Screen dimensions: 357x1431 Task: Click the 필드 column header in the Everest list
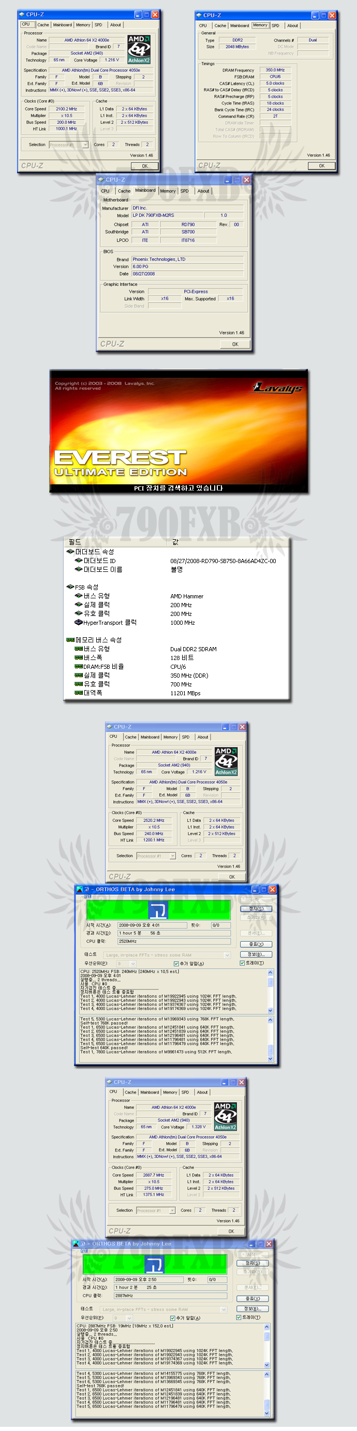(115, 542)
